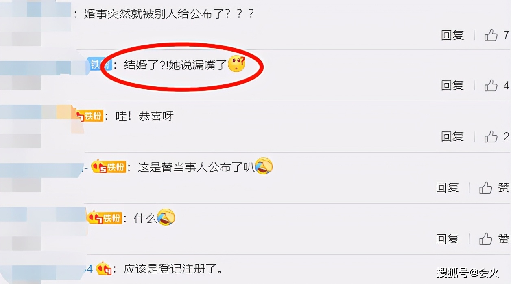Click the puzzled emoji after '说漏嘴了'
Viewport: 511px width, 284px height.
point(236,64)
